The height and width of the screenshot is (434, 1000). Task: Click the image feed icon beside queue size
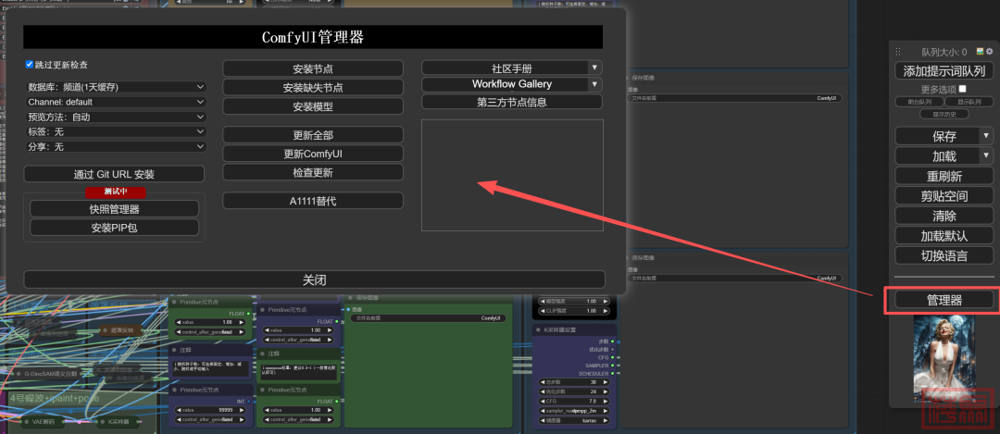[x=981, y=52]
